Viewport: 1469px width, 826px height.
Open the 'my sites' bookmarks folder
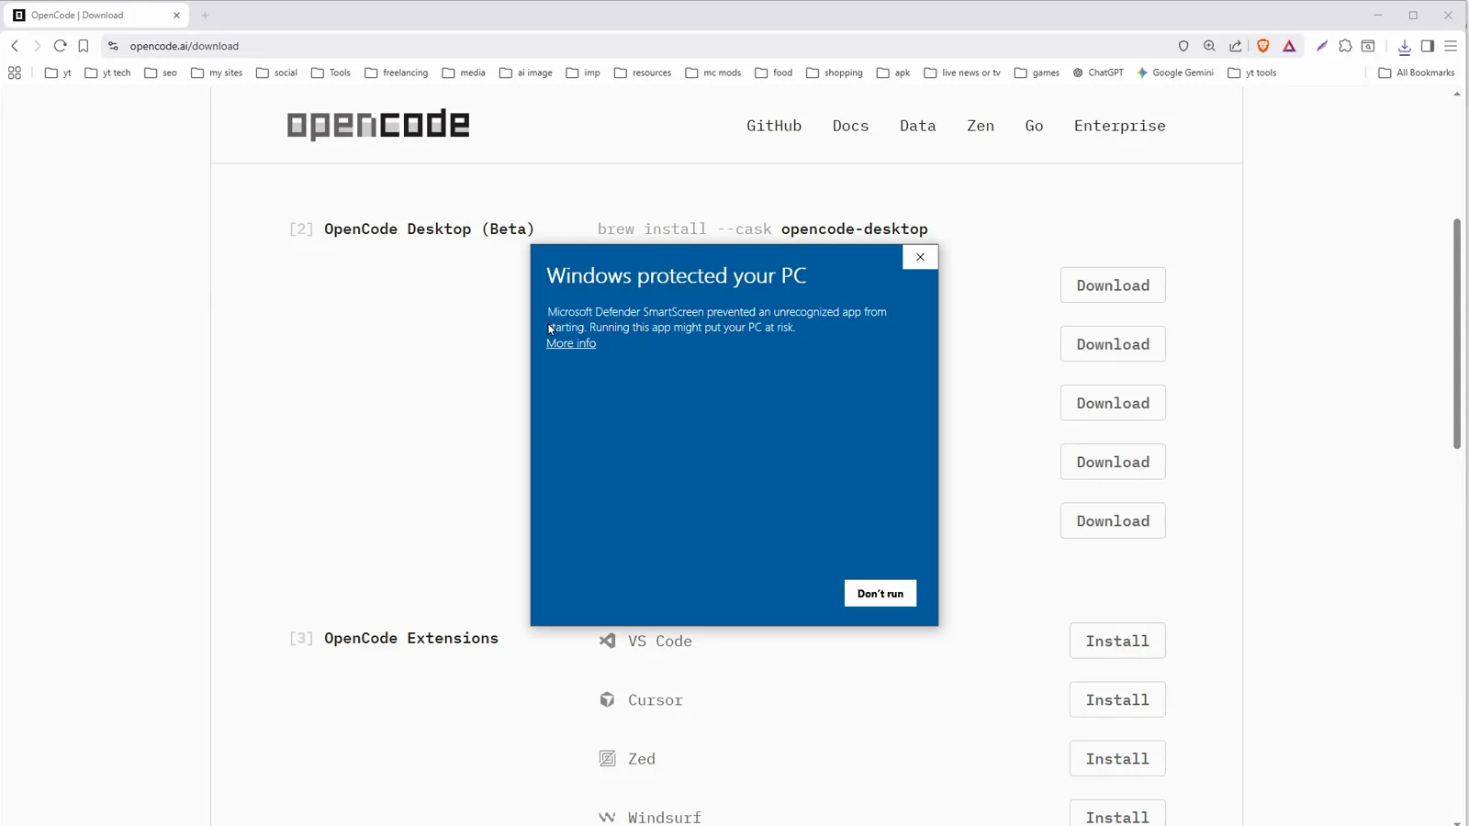217,73
